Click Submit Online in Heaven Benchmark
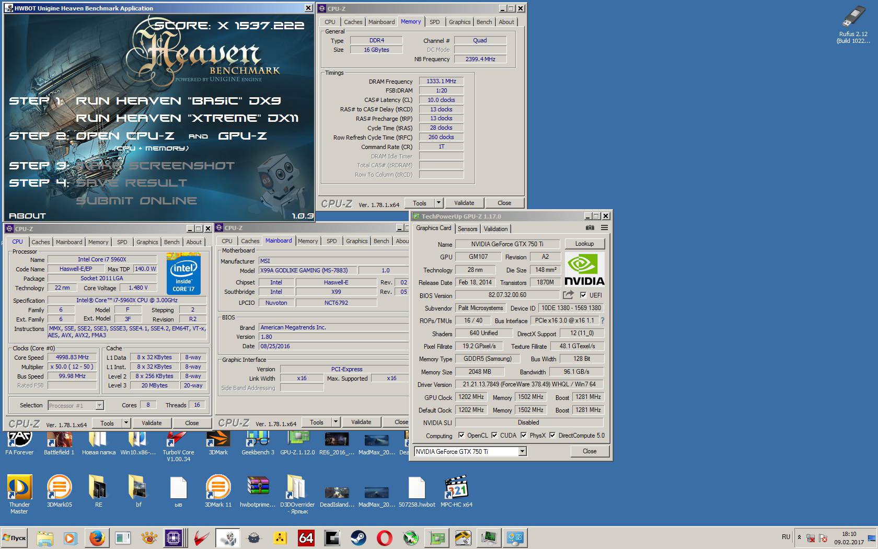This screenshot has width=878, height=549. click(136, 201)
